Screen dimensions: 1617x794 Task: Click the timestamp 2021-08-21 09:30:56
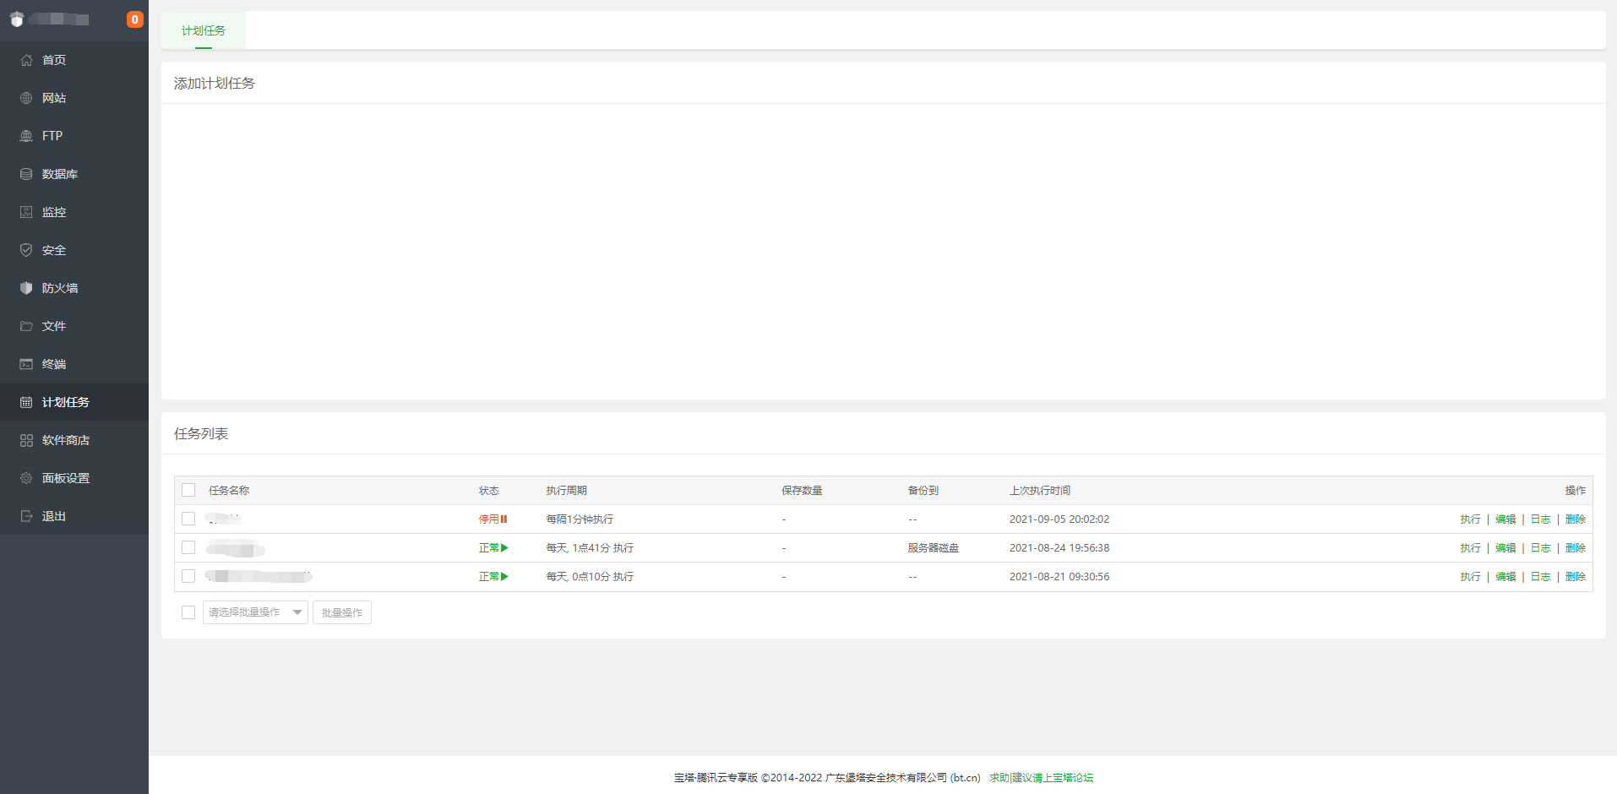click(1059, 577)
